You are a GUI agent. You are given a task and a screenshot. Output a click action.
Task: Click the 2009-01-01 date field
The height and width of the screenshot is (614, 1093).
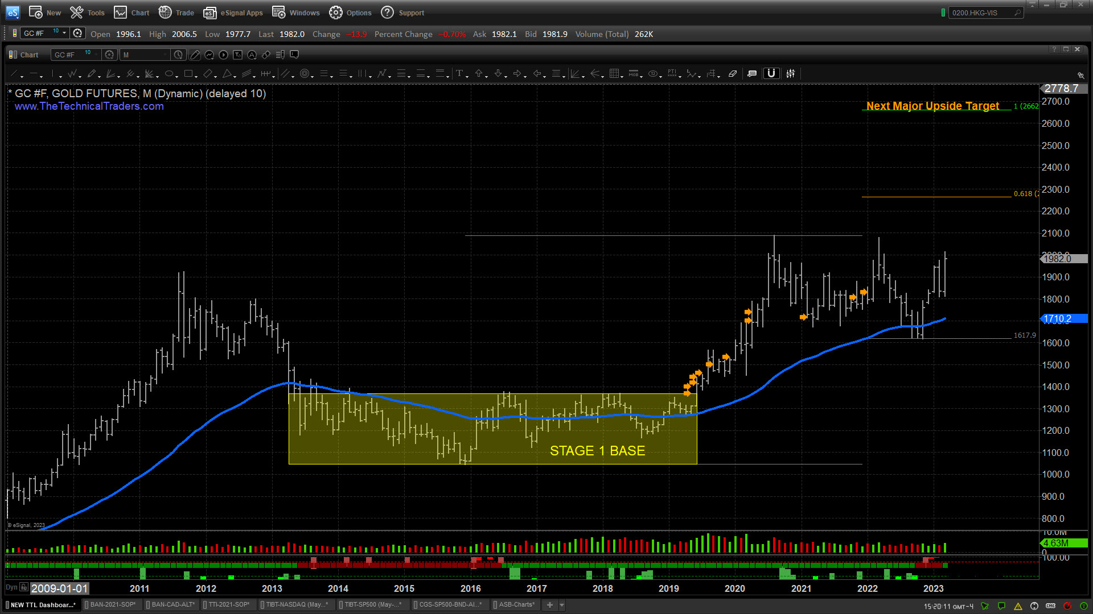[x=59, y=588]
